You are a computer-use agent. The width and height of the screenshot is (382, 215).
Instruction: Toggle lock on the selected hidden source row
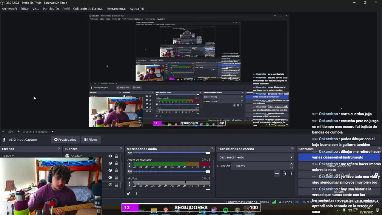tap(116, 185)
